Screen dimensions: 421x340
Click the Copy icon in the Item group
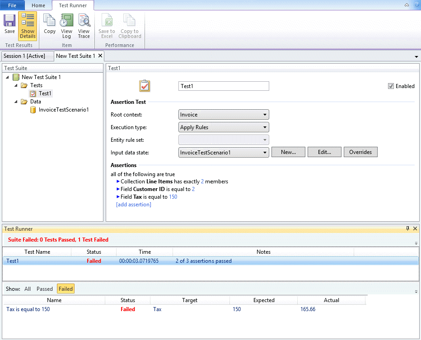pos(50,24)
